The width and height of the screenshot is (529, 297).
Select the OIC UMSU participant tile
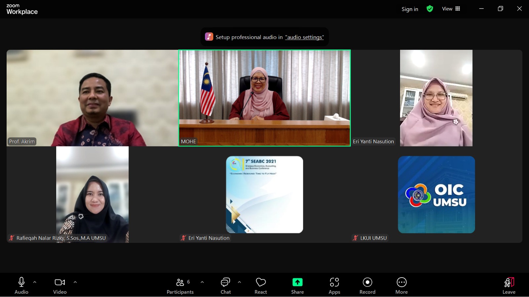(x=436, y=195)
